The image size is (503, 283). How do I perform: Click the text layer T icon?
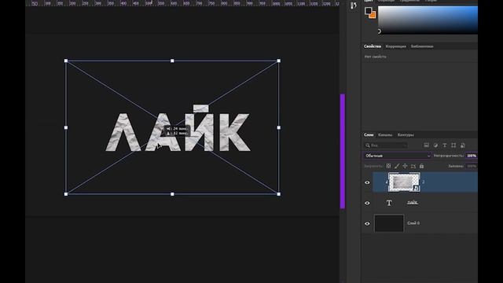tap(389, 203)
